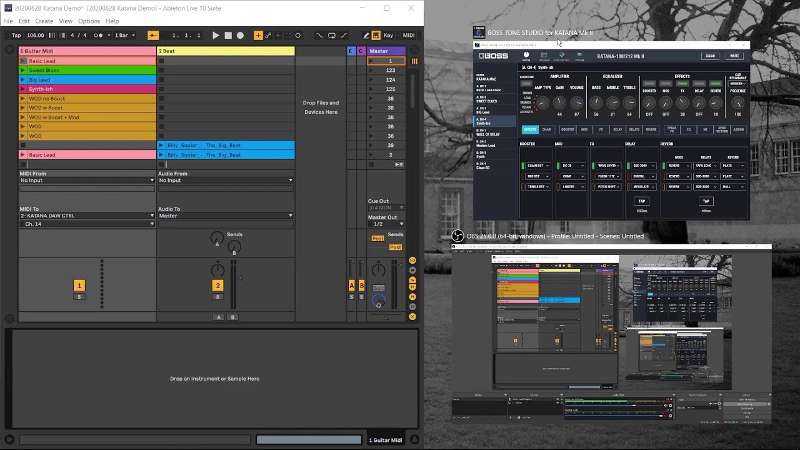Click the Ableton transport Stop button
Viewport: 800px width, 450px height.
click(x=228, y=36)
